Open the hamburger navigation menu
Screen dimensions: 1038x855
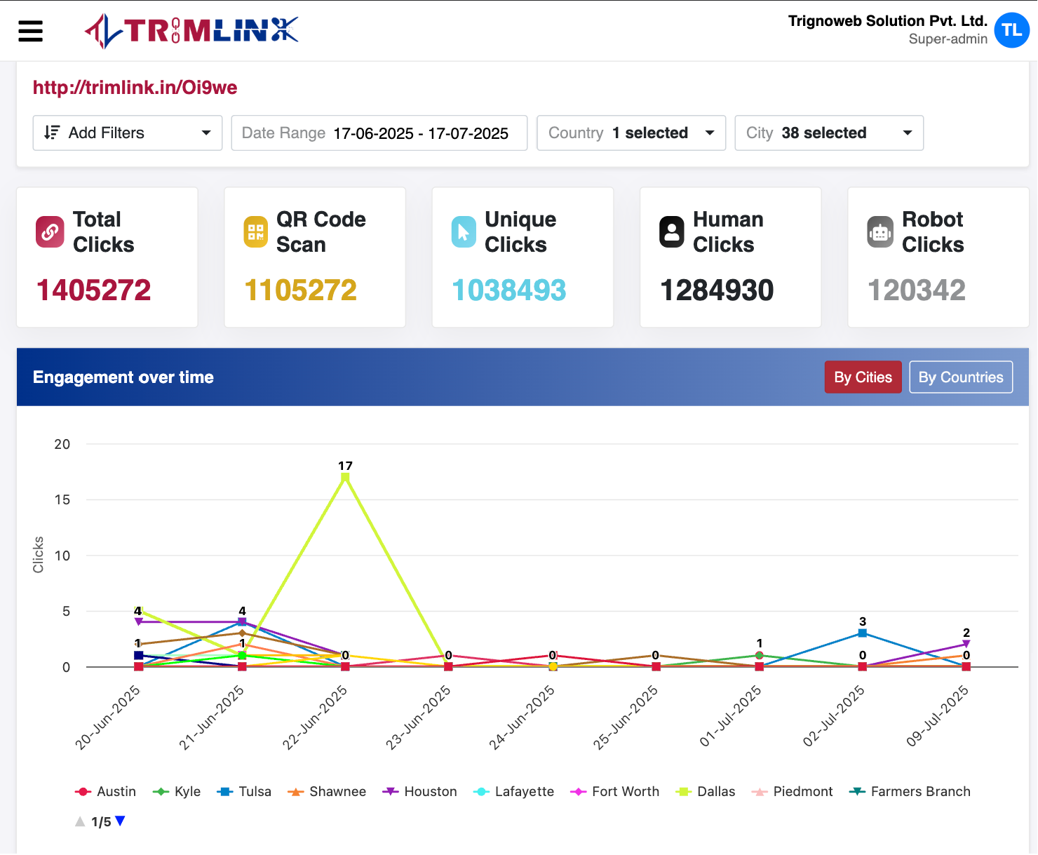coord(29,30)
